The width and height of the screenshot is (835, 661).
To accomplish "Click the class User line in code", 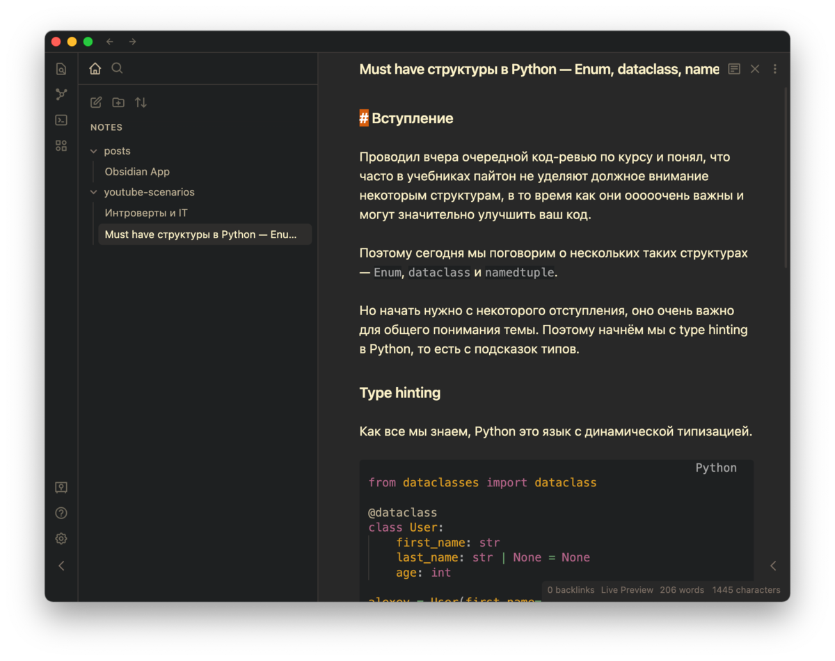I will [406, 527].
